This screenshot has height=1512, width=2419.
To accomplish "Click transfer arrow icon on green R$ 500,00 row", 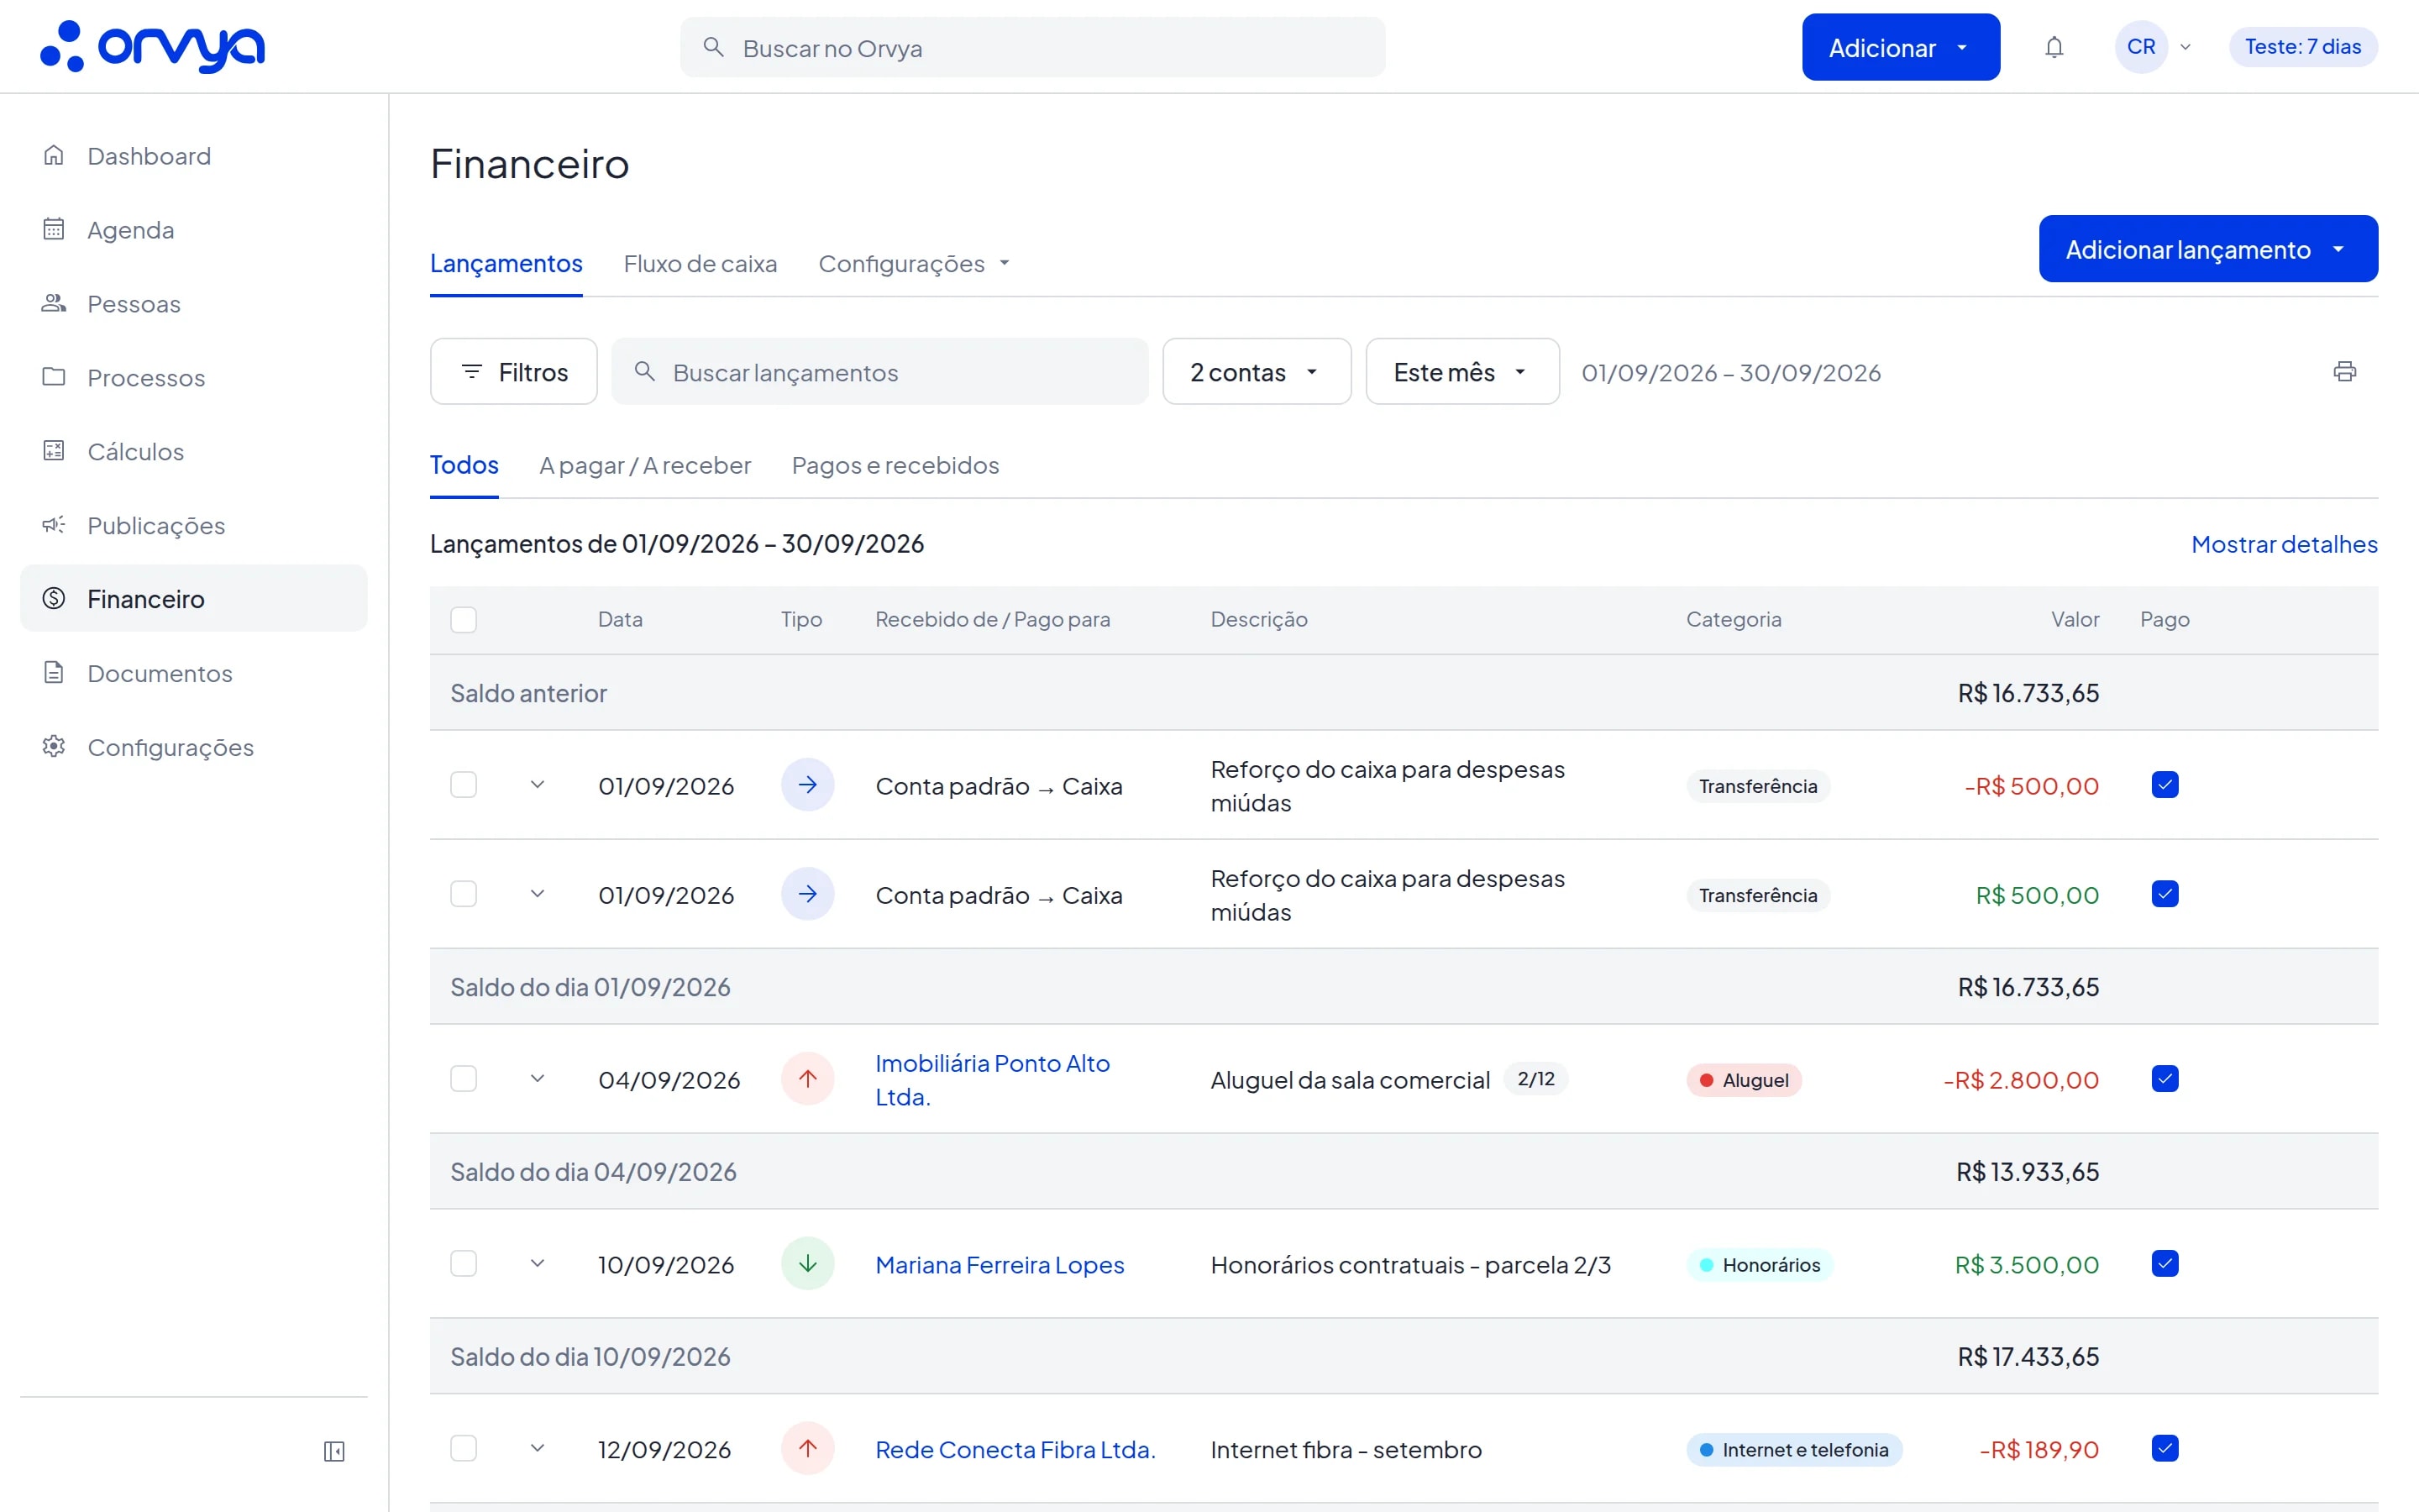I will click(808, 894).
